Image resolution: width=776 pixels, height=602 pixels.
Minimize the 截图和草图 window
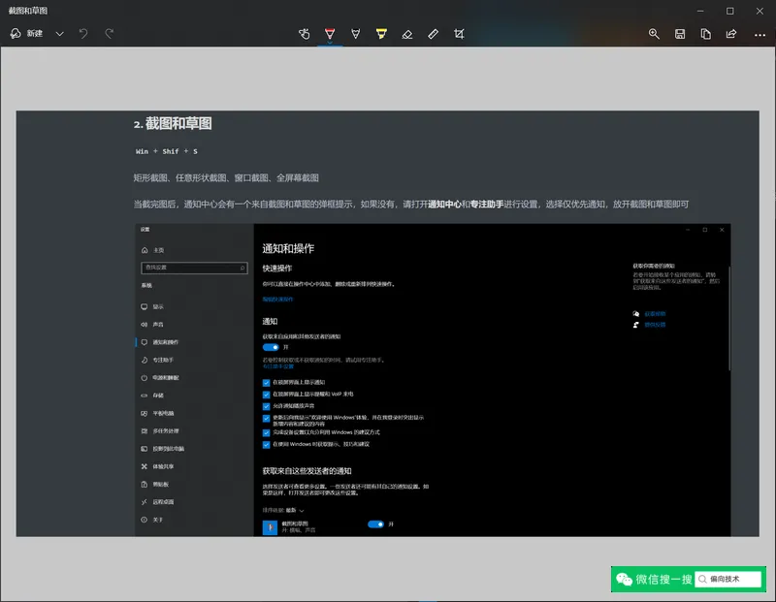700,11
